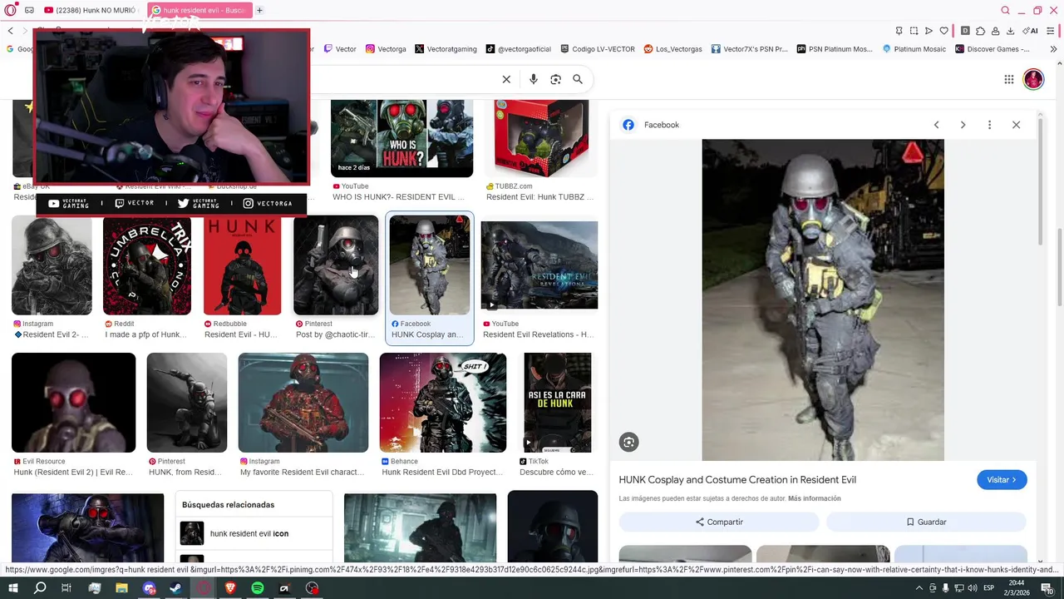Show next image in preview panel

[x=963, y=125]
